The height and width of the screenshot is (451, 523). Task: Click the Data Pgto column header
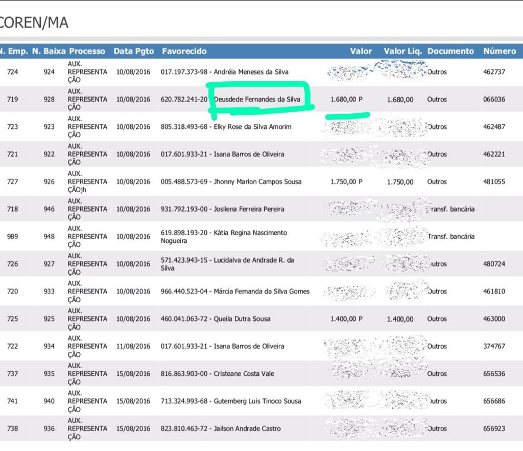pos(133,51)
